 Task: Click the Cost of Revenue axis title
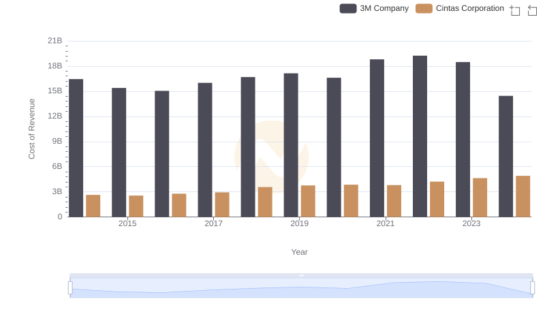pyautogui.click(x=31, y=129)
